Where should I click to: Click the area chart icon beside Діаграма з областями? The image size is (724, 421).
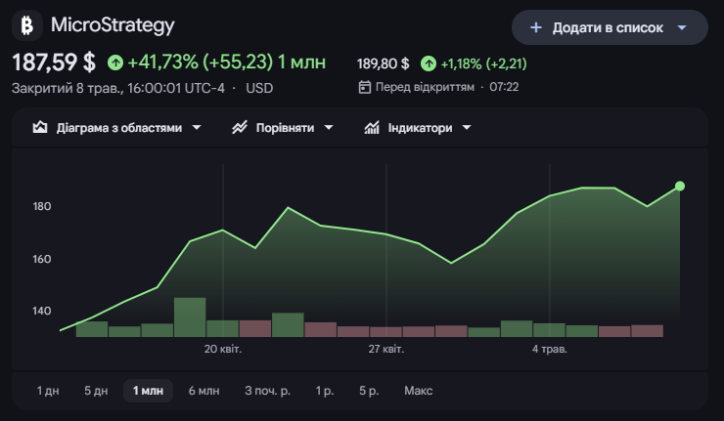tap(40, 127)
